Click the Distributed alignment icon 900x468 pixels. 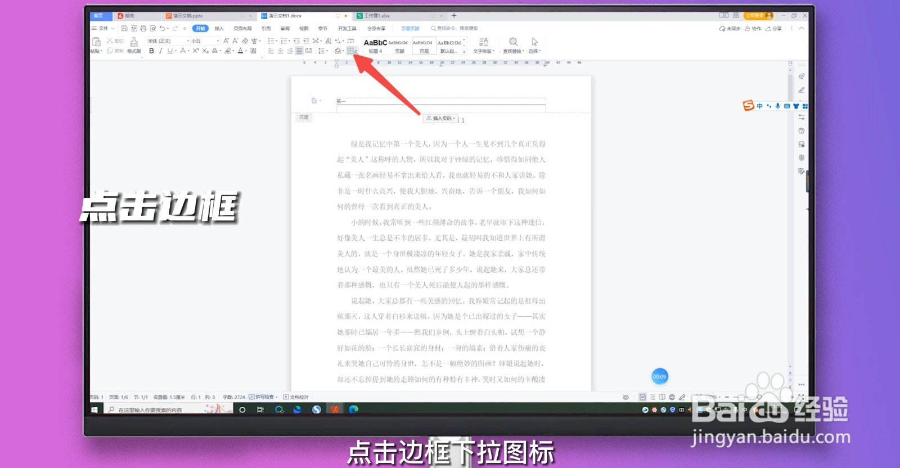pos(309,51)
